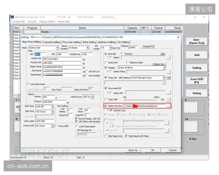Click the Reset Hub menu
Screen dimensions: 219x175
[x=64, y=22]
